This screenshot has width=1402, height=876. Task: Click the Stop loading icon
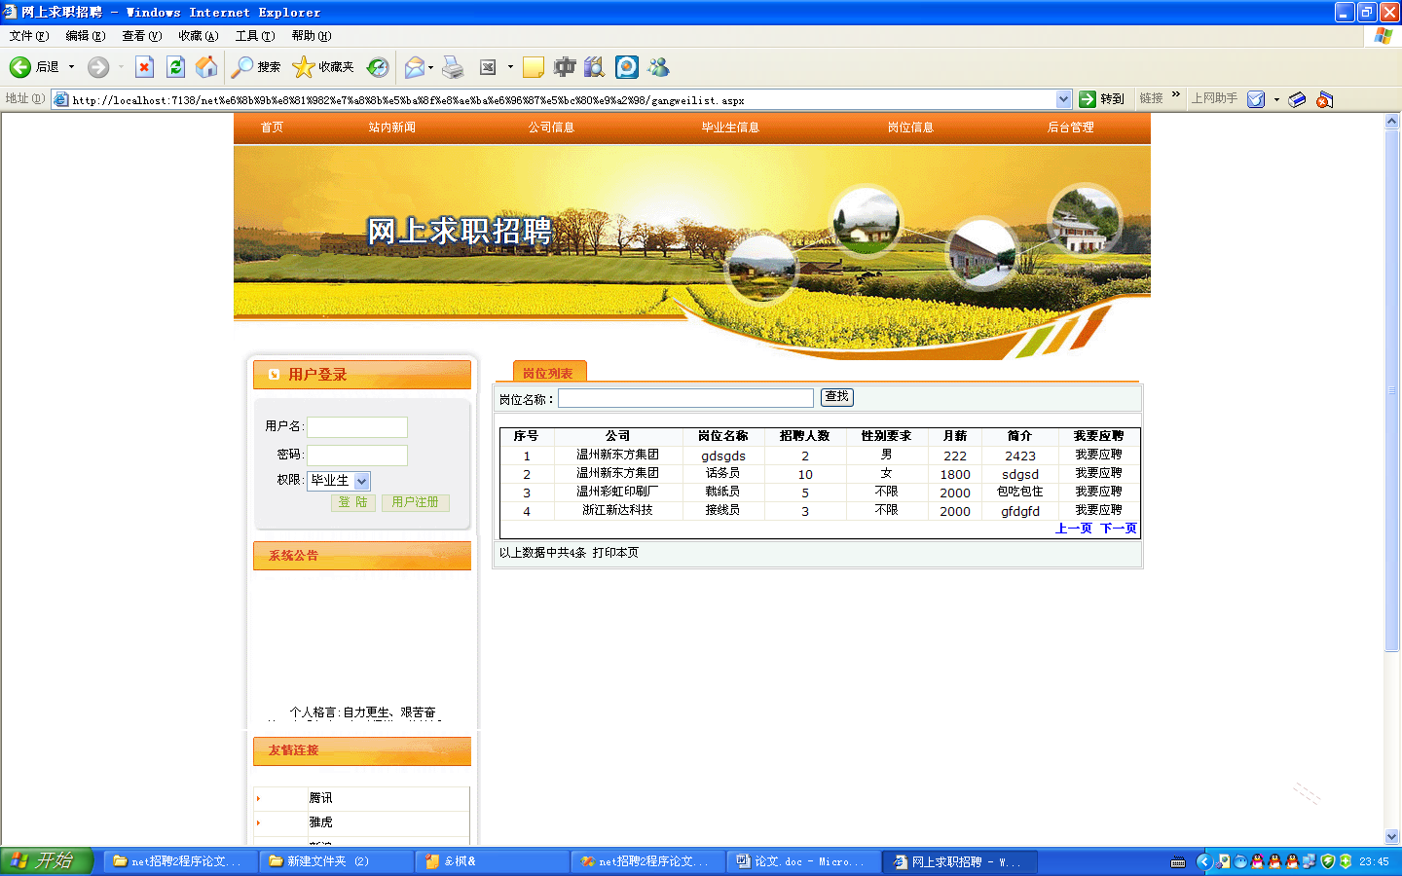(144, 66)
